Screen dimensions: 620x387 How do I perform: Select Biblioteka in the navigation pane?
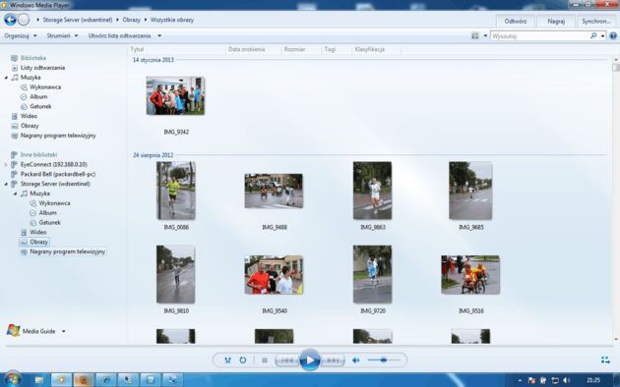tap(33, 58)
